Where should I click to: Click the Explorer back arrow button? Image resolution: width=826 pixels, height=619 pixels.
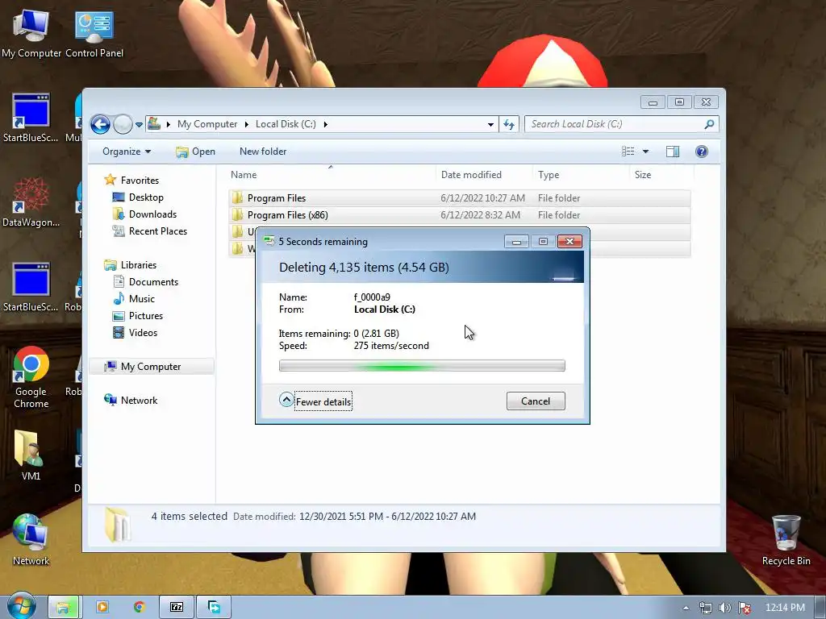[100, 124]
